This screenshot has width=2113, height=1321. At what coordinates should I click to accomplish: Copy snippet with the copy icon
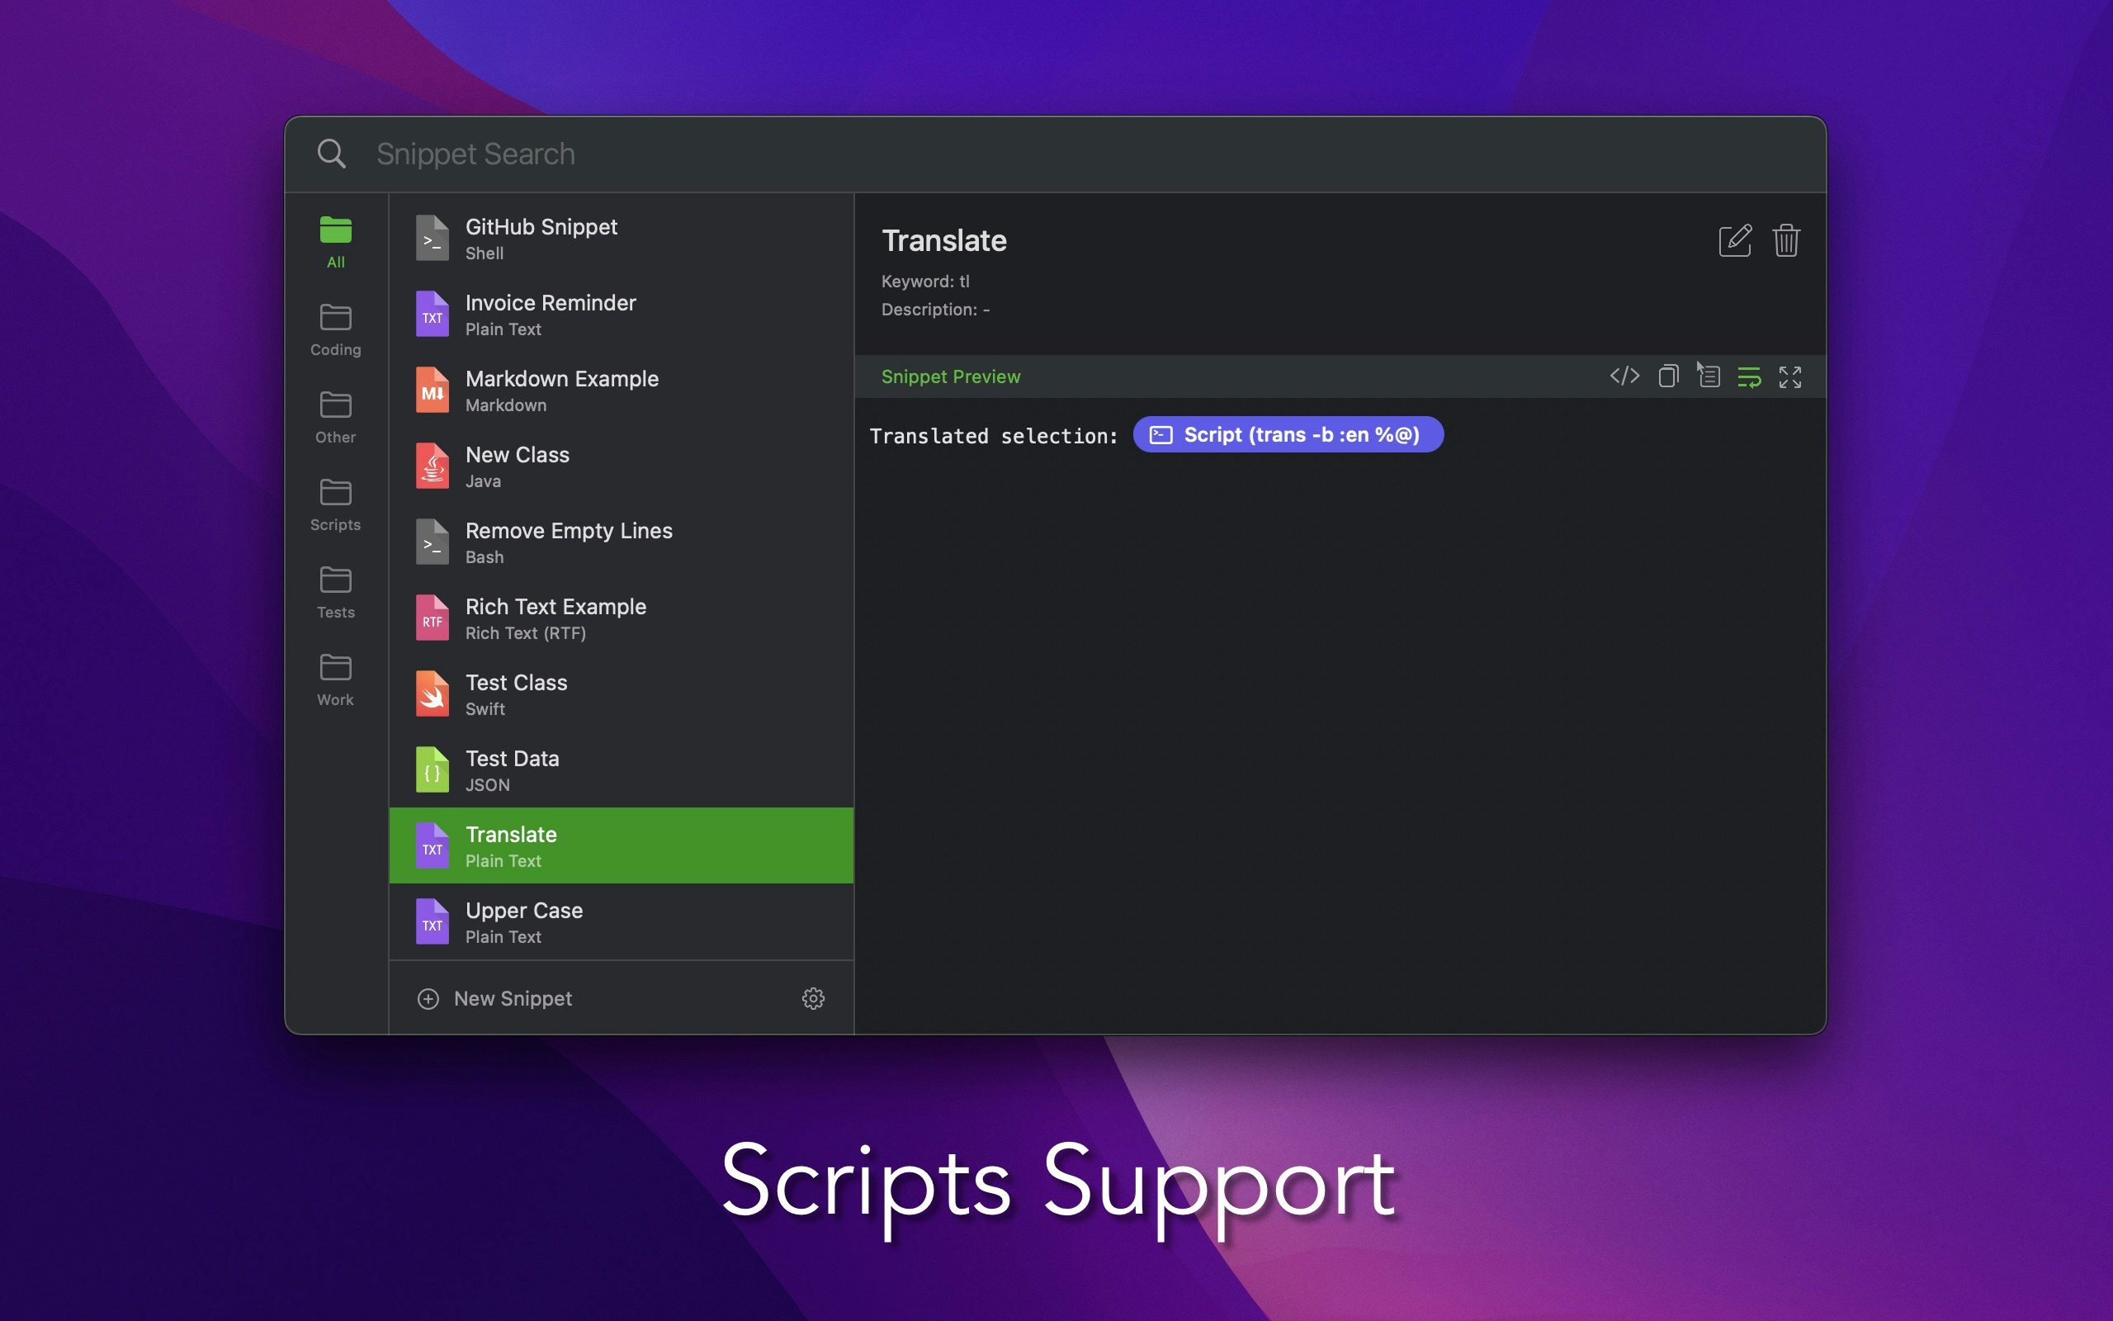tap(1667, 376)
